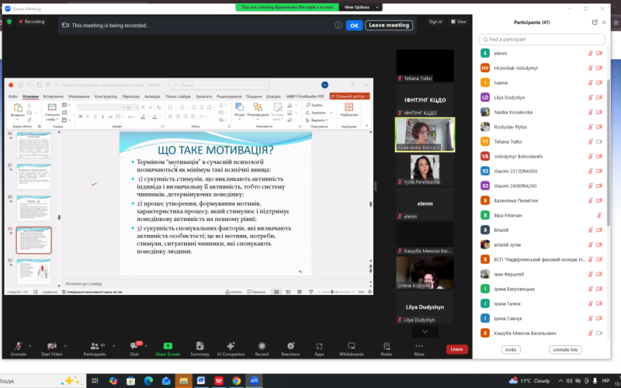The image size is (621, 388).
Task: Click OK on the recording notice
Action: coord(354,26)
